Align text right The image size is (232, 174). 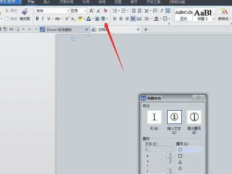tap(127, 19)
